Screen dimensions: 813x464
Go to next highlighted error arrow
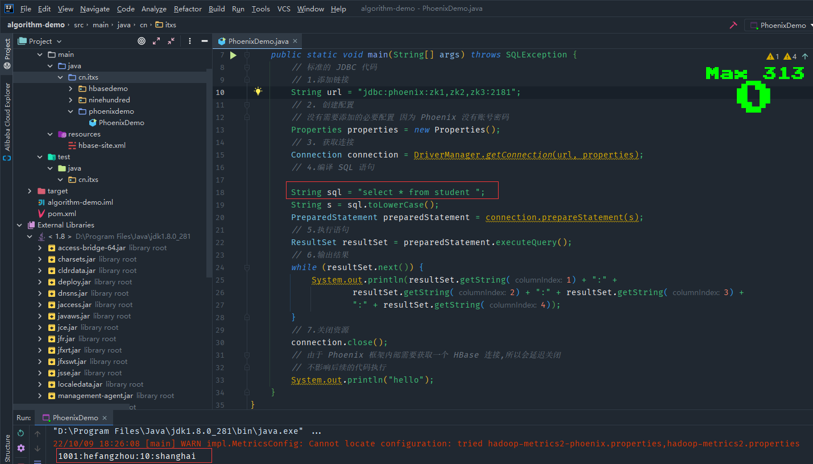(x=804, y=56)
